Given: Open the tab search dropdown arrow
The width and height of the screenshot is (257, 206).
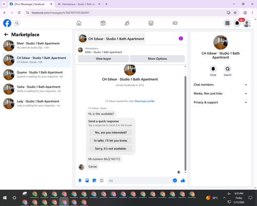Looking at the screenshot, I should pyautogui.click(x=4, y=4).
